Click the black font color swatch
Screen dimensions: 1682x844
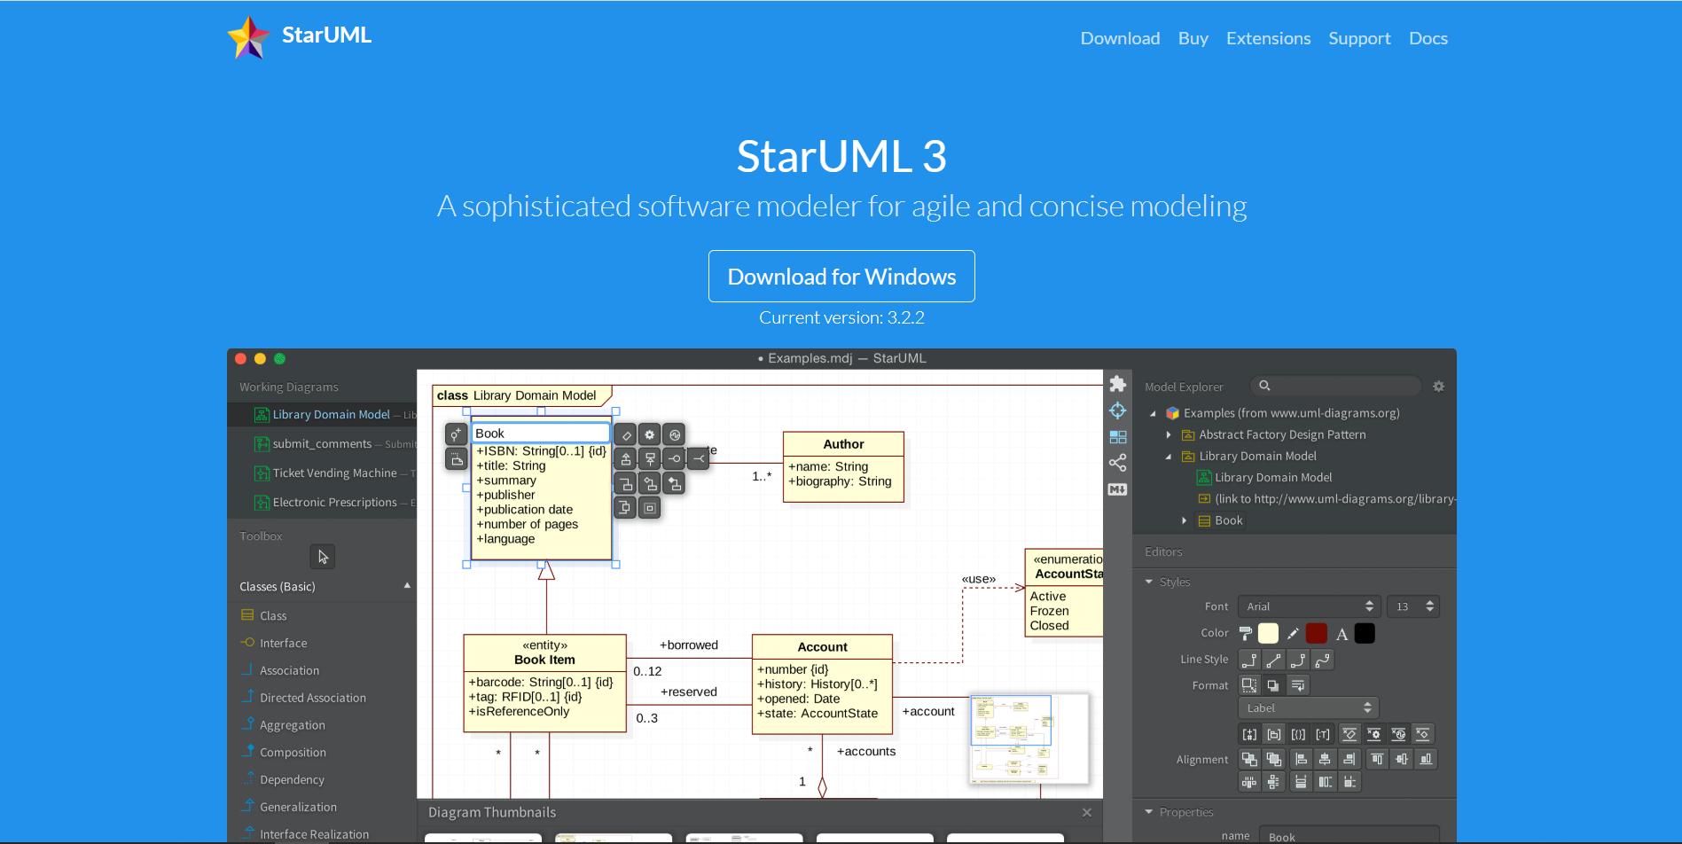1365,633
